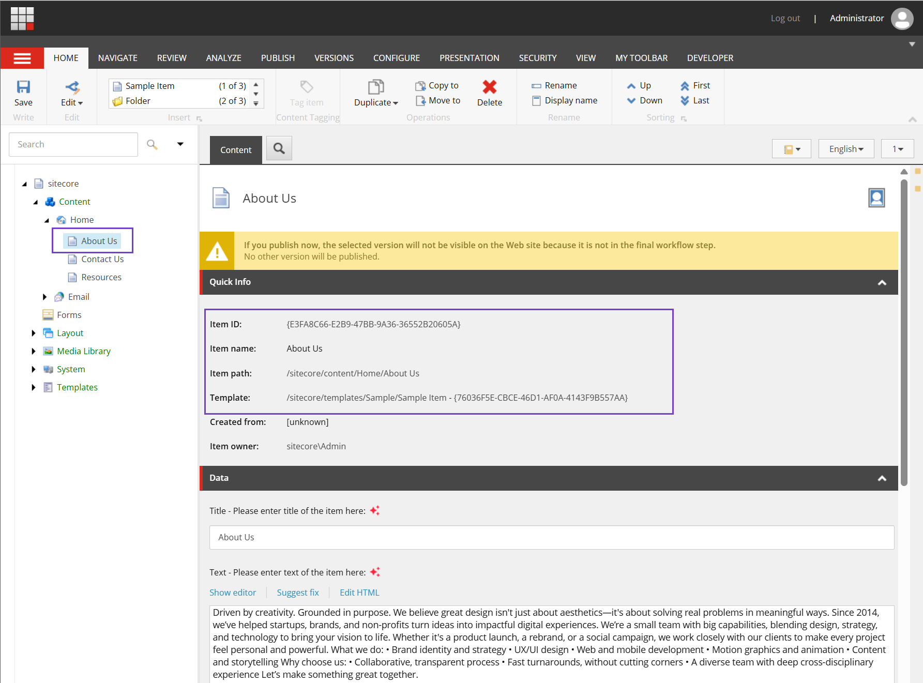Click the Duplicate pages icon
The image size is (923, 683).
click(376, 87)
